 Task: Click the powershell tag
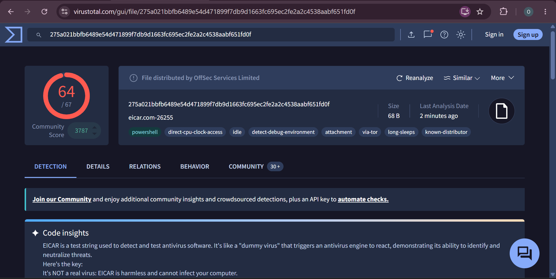click(x=145, y=132)
